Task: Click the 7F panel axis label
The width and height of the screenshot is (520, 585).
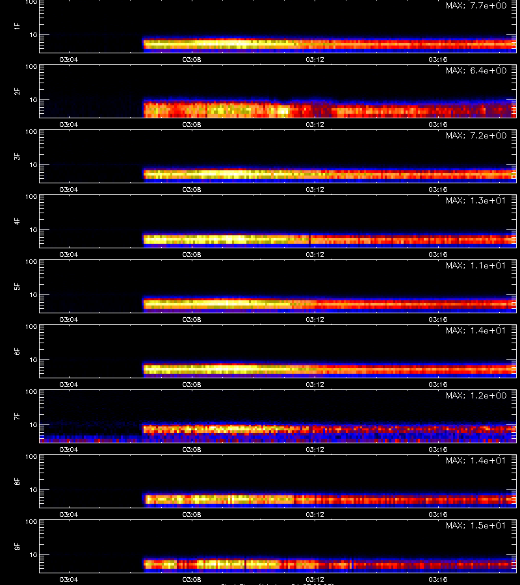Action: pyautogui.click(x=17, y=417)
